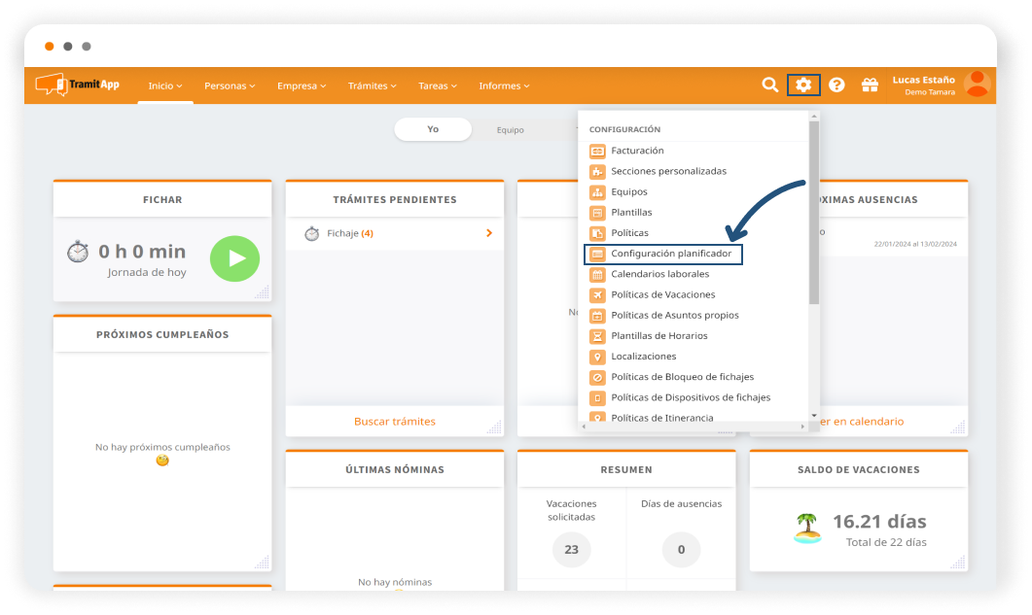Click the gift box icon
Image resolution: width=1032 pixels, height=615 pixels.
(870, 85)
